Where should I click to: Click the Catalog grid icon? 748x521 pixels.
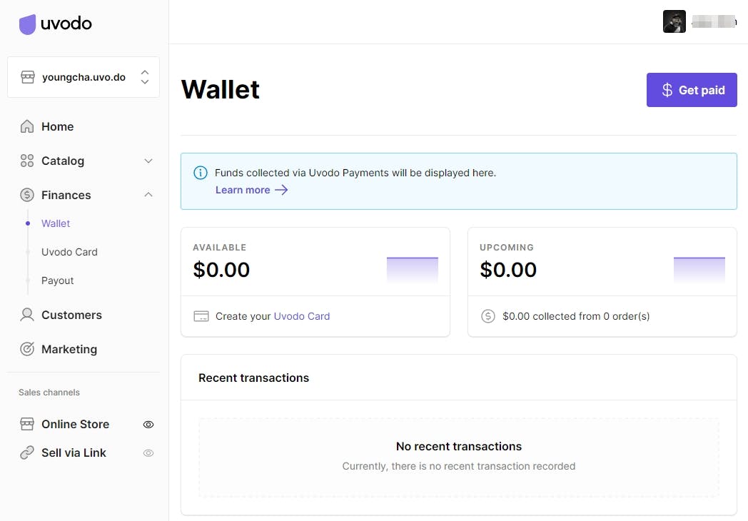click(27, 161)
